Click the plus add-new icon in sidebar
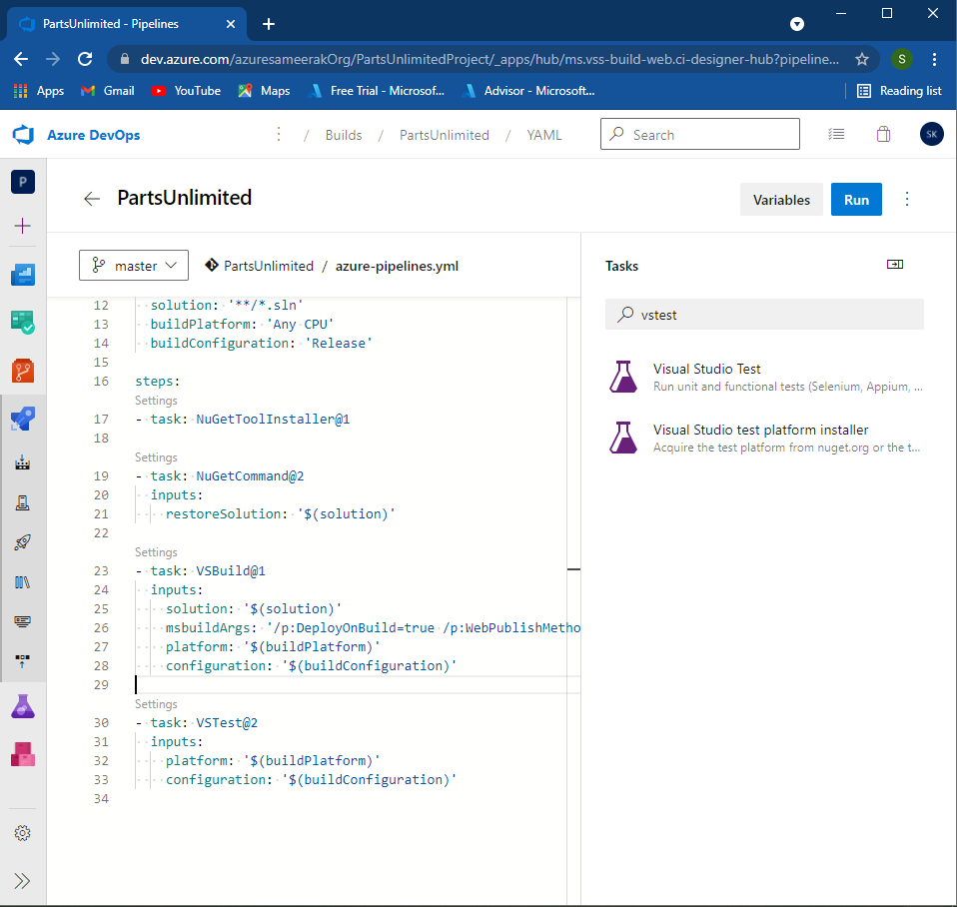This screenshot has width=957, height=907. point(23,226)
